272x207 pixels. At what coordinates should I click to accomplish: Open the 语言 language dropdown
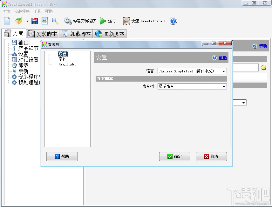(225, 71)
